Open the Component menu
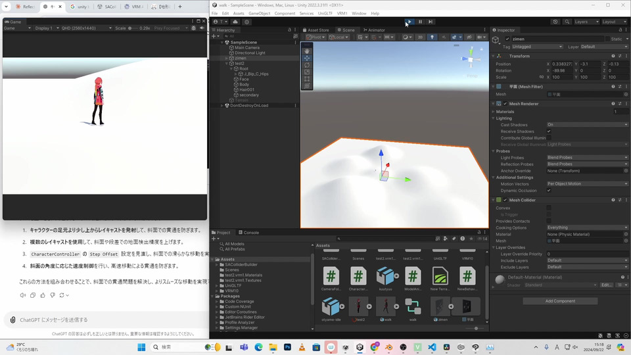 click(x=285, y=13)
